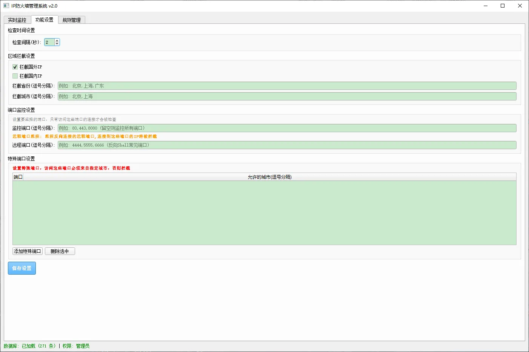Minimize the IP防火墙管理系统 window
This screenshot has height=352, width=529.
[485, 6]
